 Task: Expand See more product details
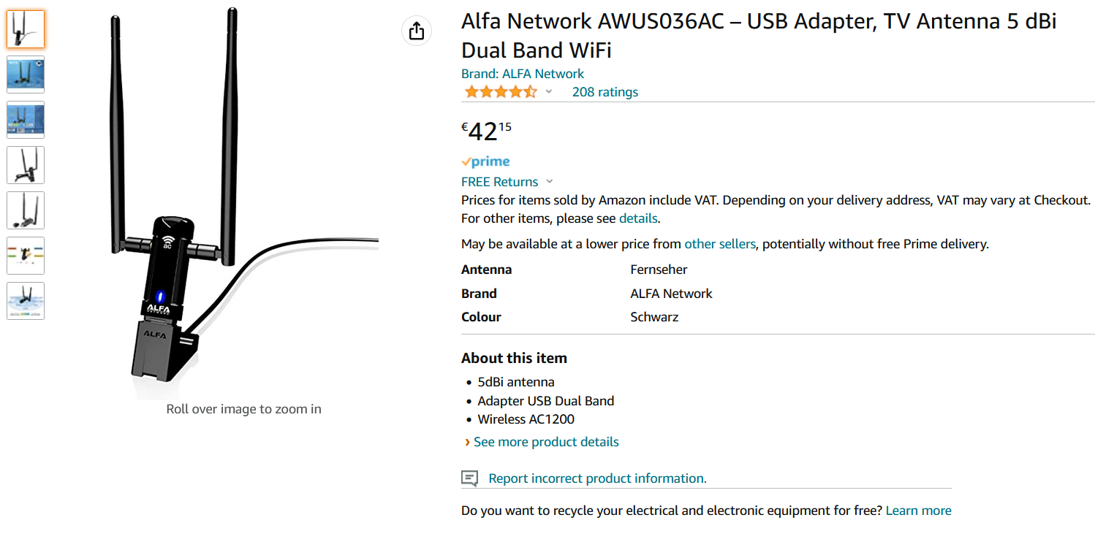click(545, 442)
